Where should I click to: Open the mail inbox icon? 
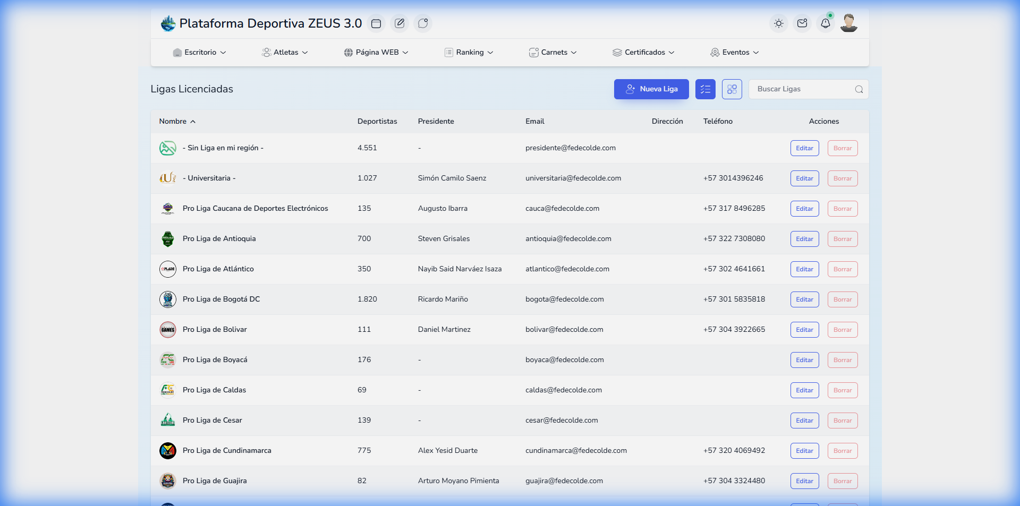[802, 23]
